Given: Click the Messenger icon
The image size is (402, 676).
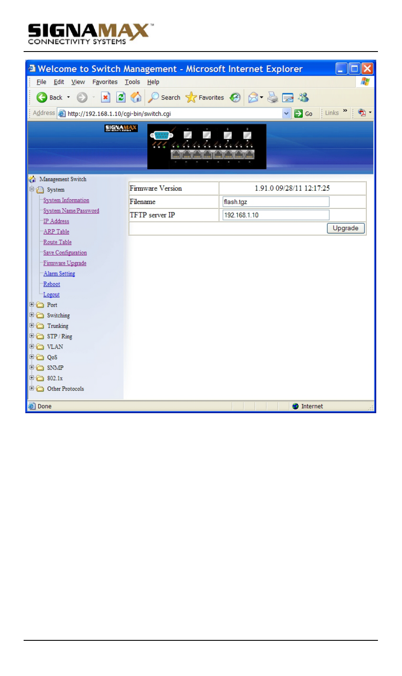Looking at the screenshot, I should click(x=304, y=97).
